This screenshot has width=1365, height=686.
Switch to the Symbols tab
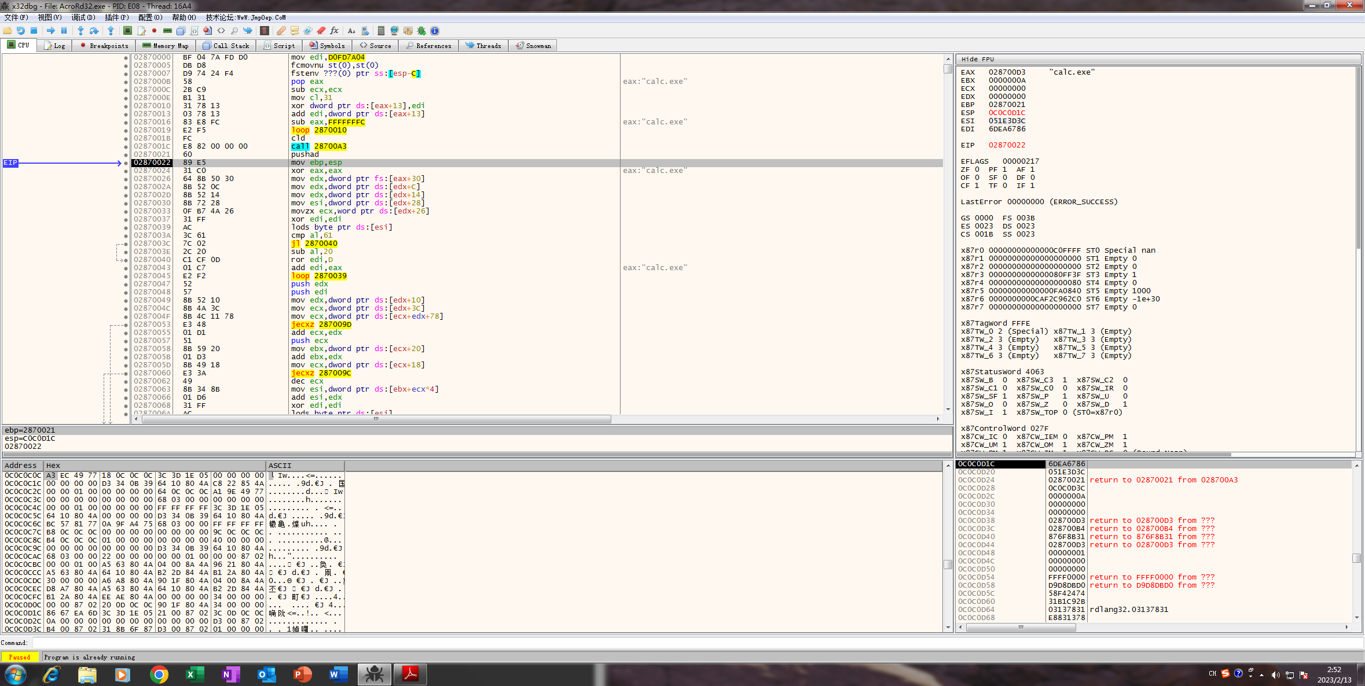pyautogui.click(x=327, y=46)
